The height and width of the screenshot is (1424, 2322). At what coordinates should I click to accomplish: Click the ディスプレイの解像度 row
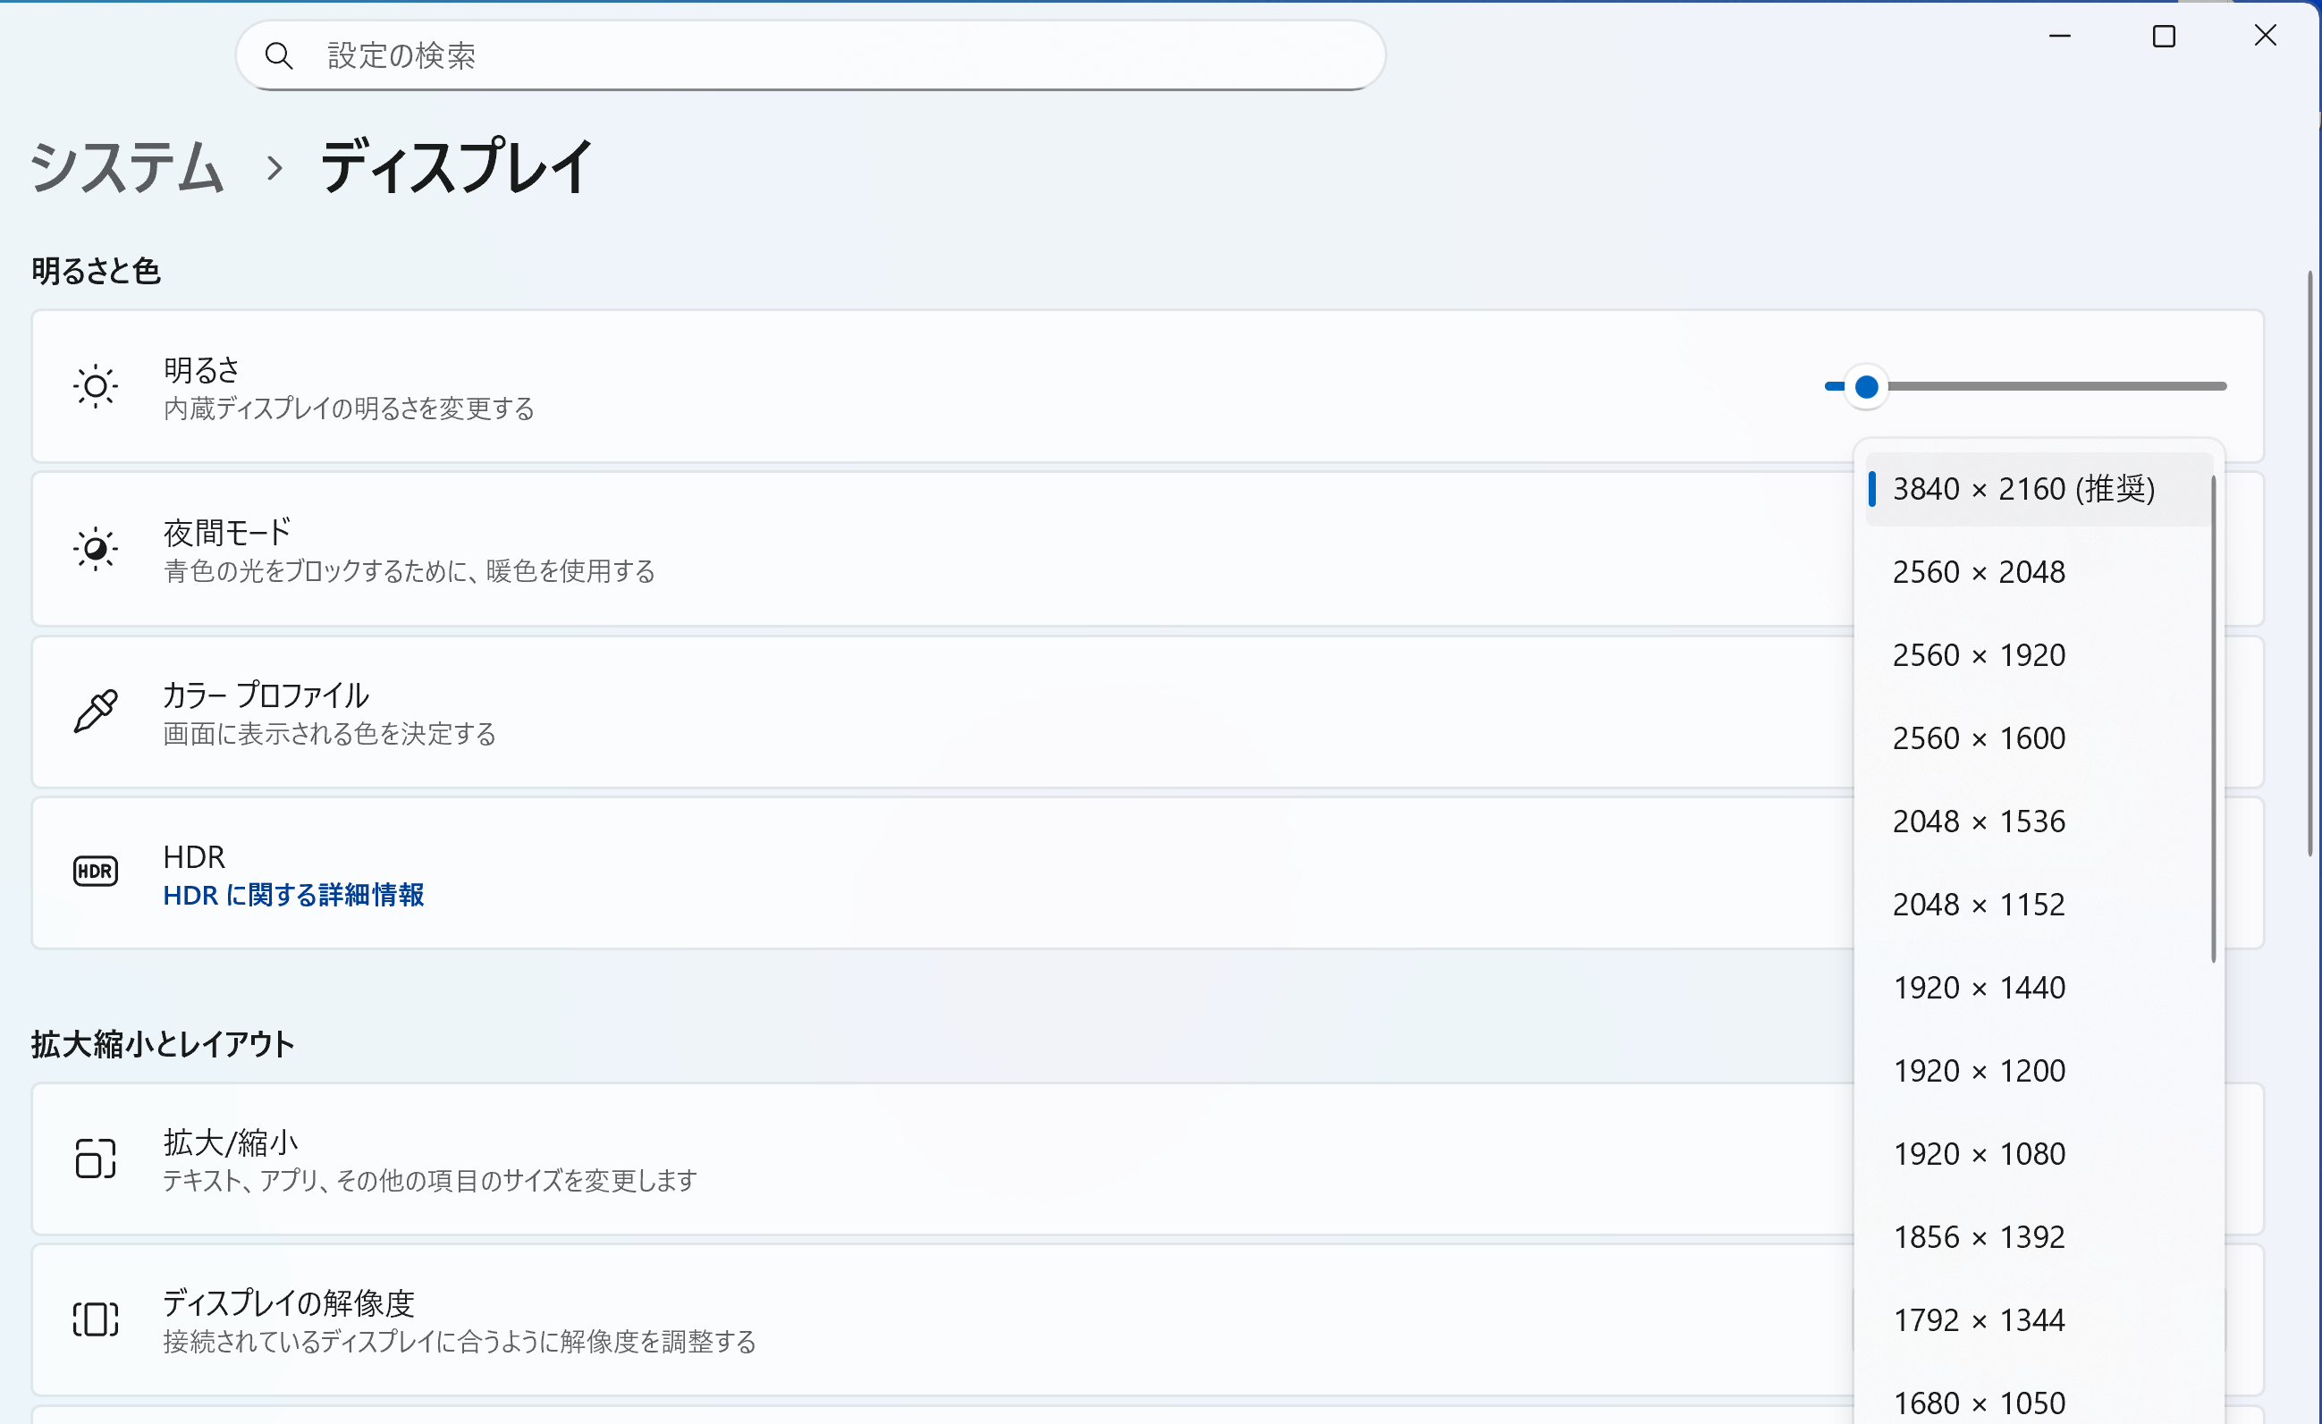click(1148, 1319)
